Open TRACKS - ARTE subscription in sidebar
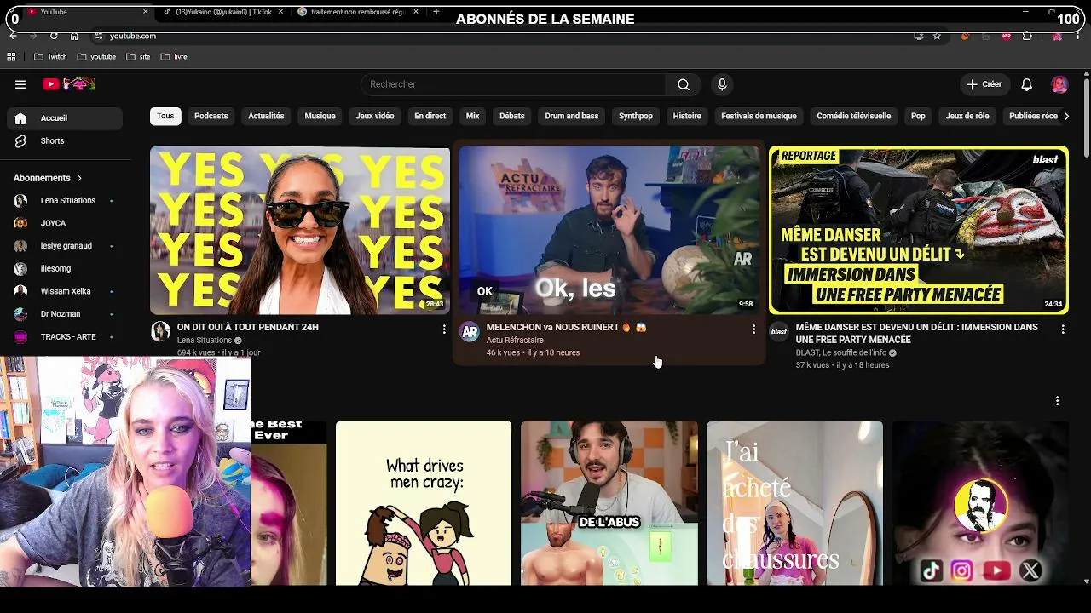 pos(65,337)
